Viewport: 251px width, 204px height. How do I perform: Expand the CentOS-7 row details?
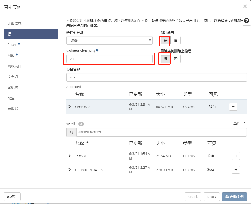point(70,107)
